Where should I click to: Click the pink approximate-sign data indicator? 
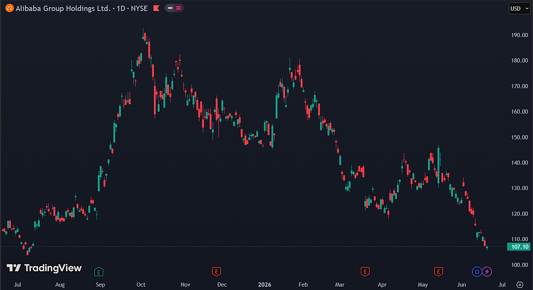(178, 8)
